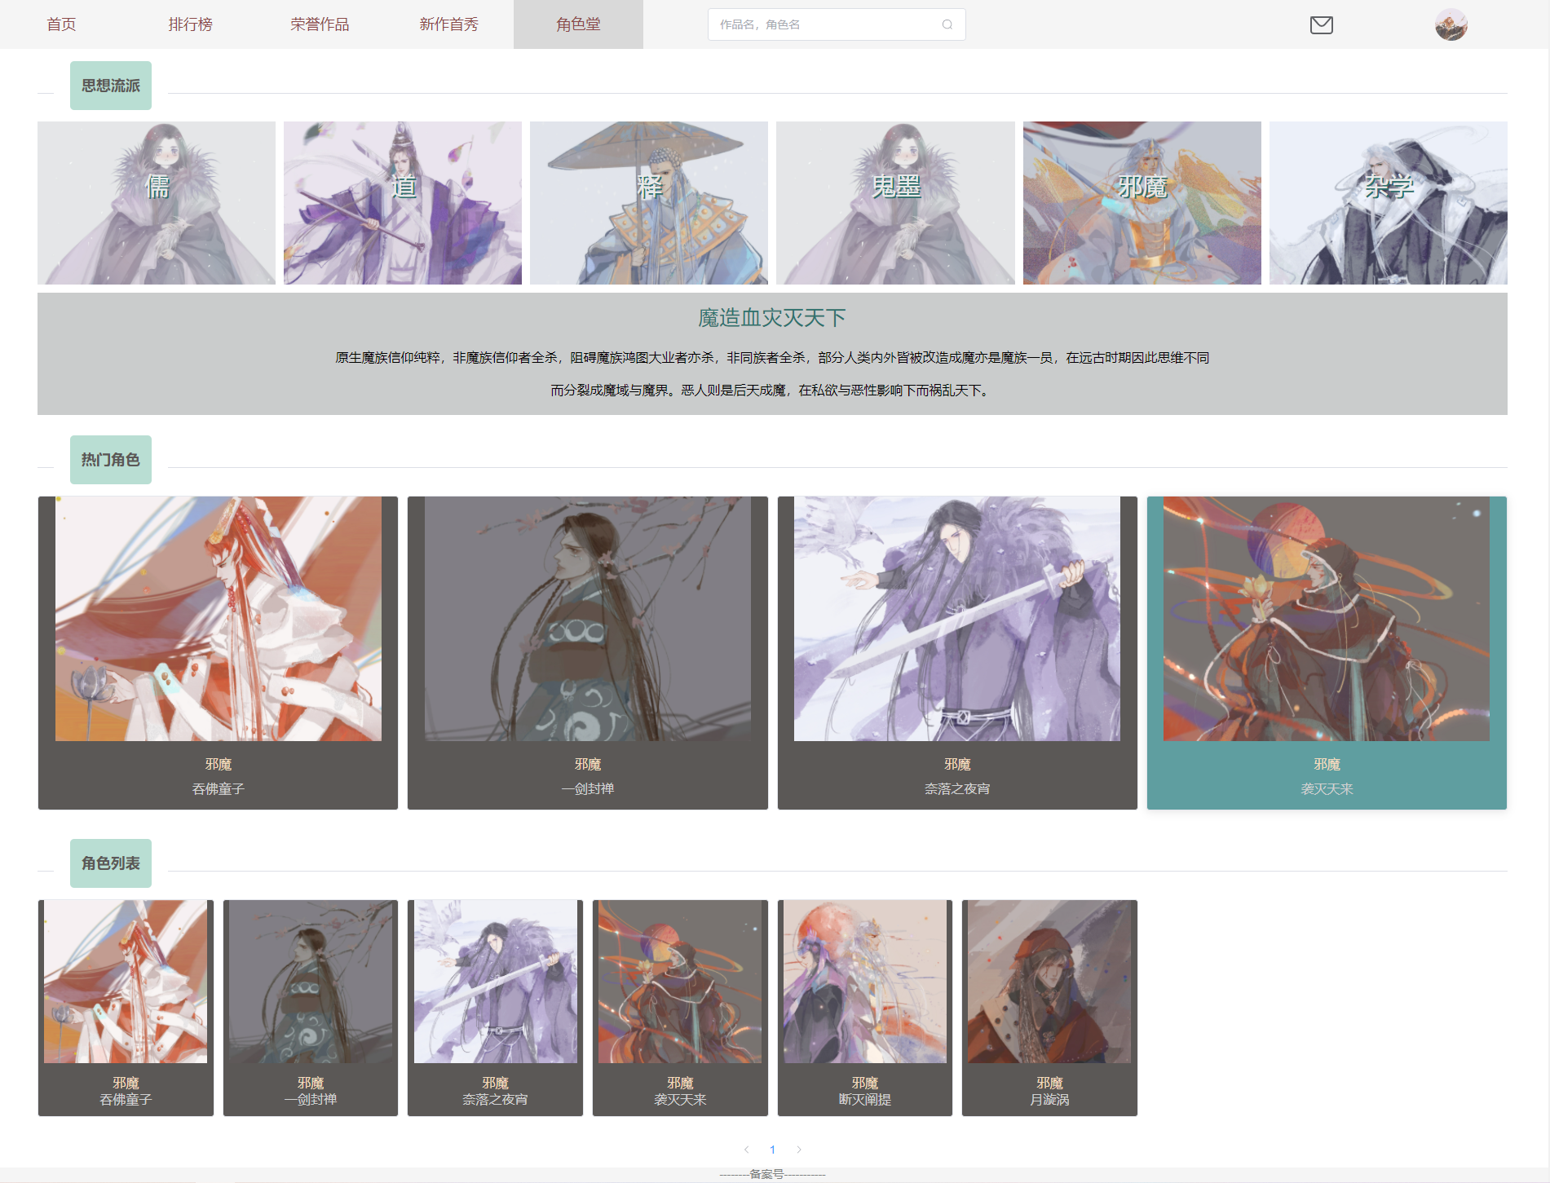Open 断灭阐提 in the character list

click(x=865, y=1008)
